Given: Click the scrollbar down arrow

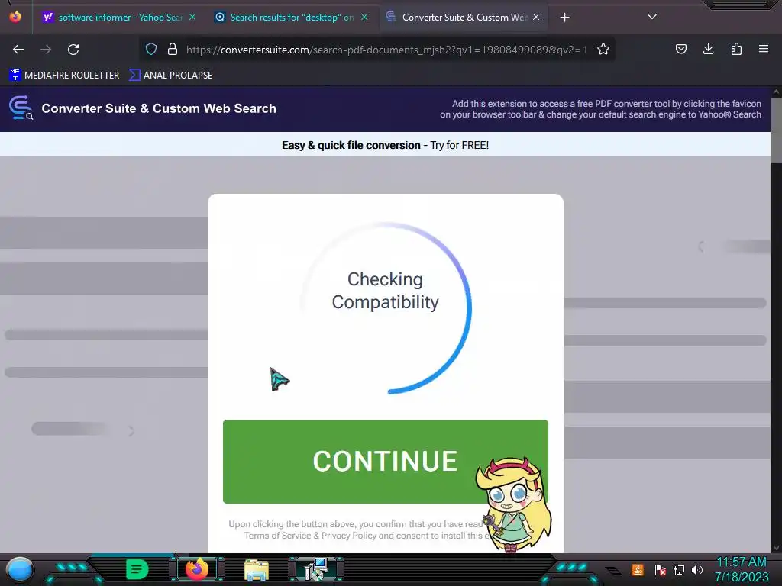Looking at the screenshot, I should pyautogui.click(x=776, y=548).
